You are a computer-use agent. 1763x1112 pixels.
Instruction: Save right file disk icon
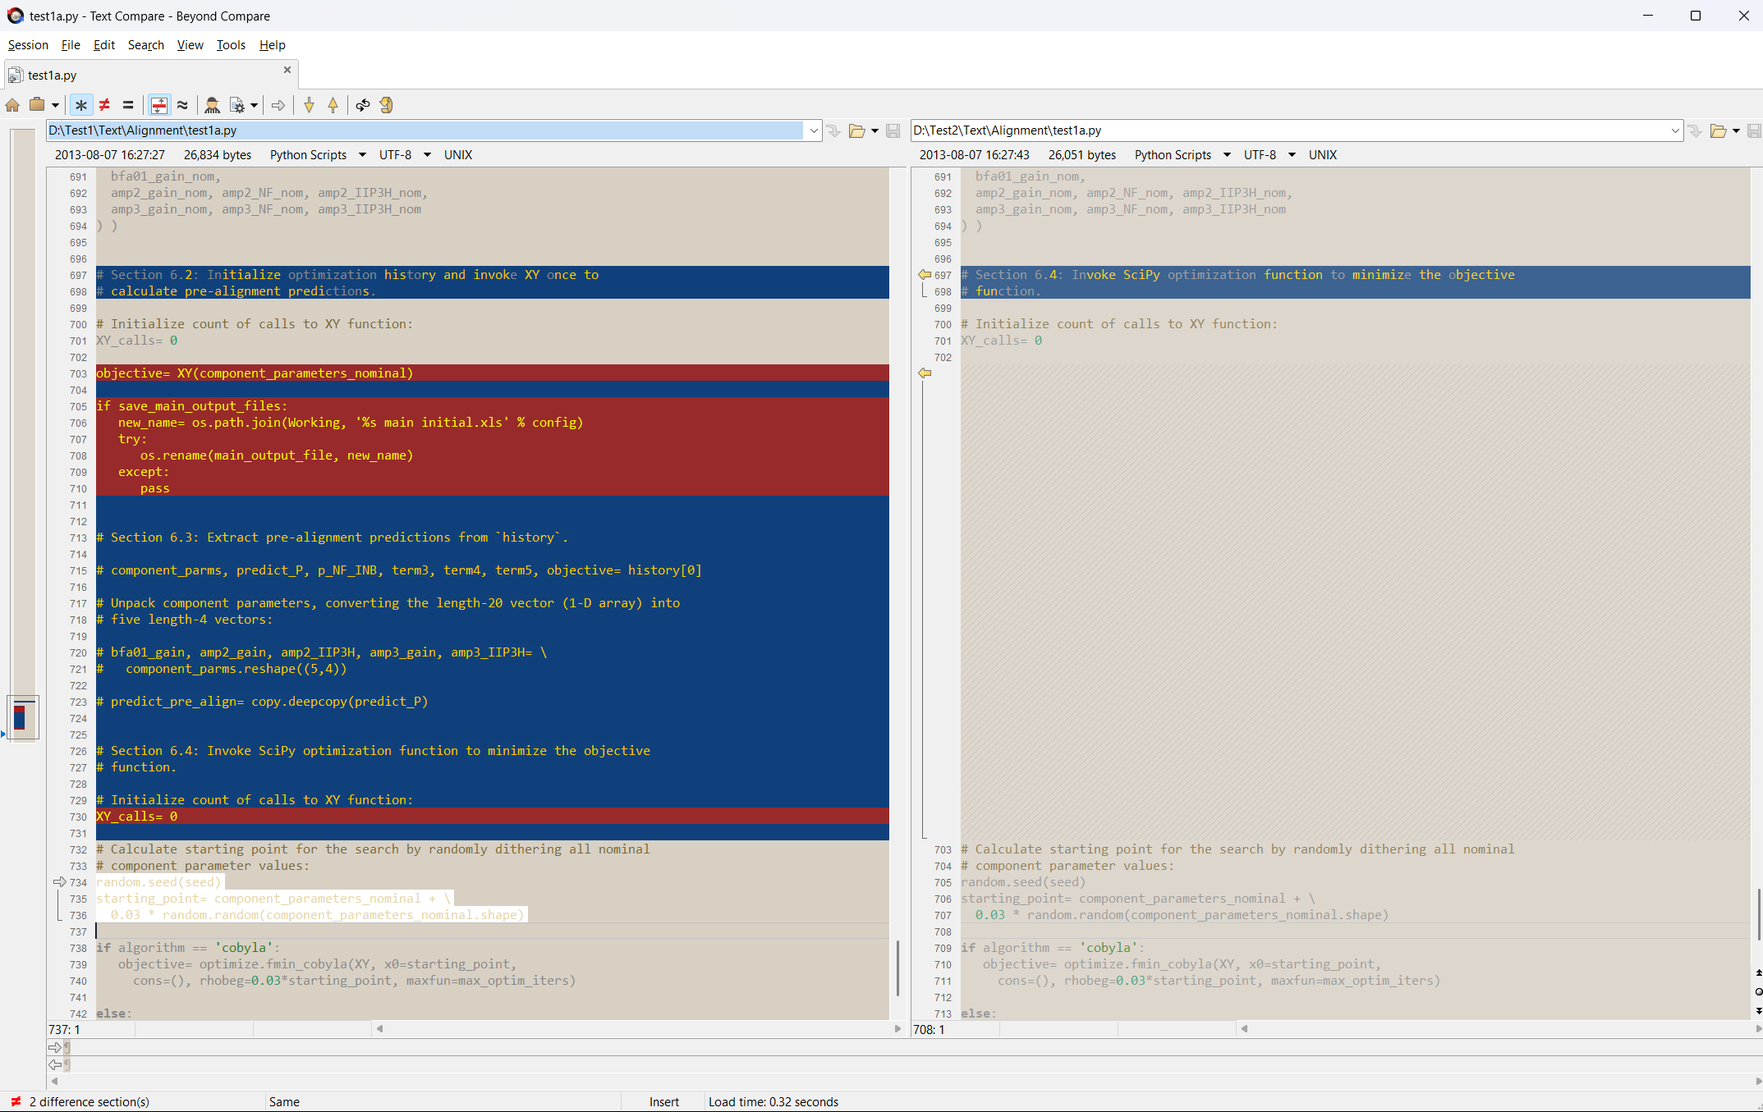click(1755, 130)
